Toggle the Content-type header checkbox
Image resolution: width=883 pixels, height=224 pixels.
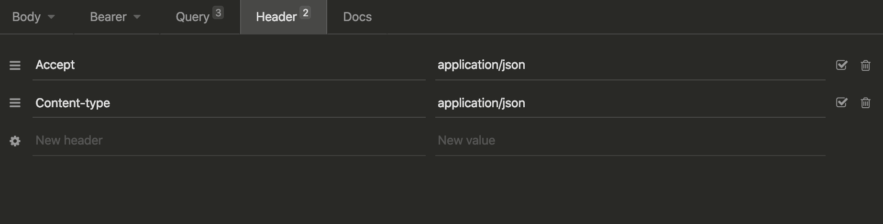click(841, 103)
